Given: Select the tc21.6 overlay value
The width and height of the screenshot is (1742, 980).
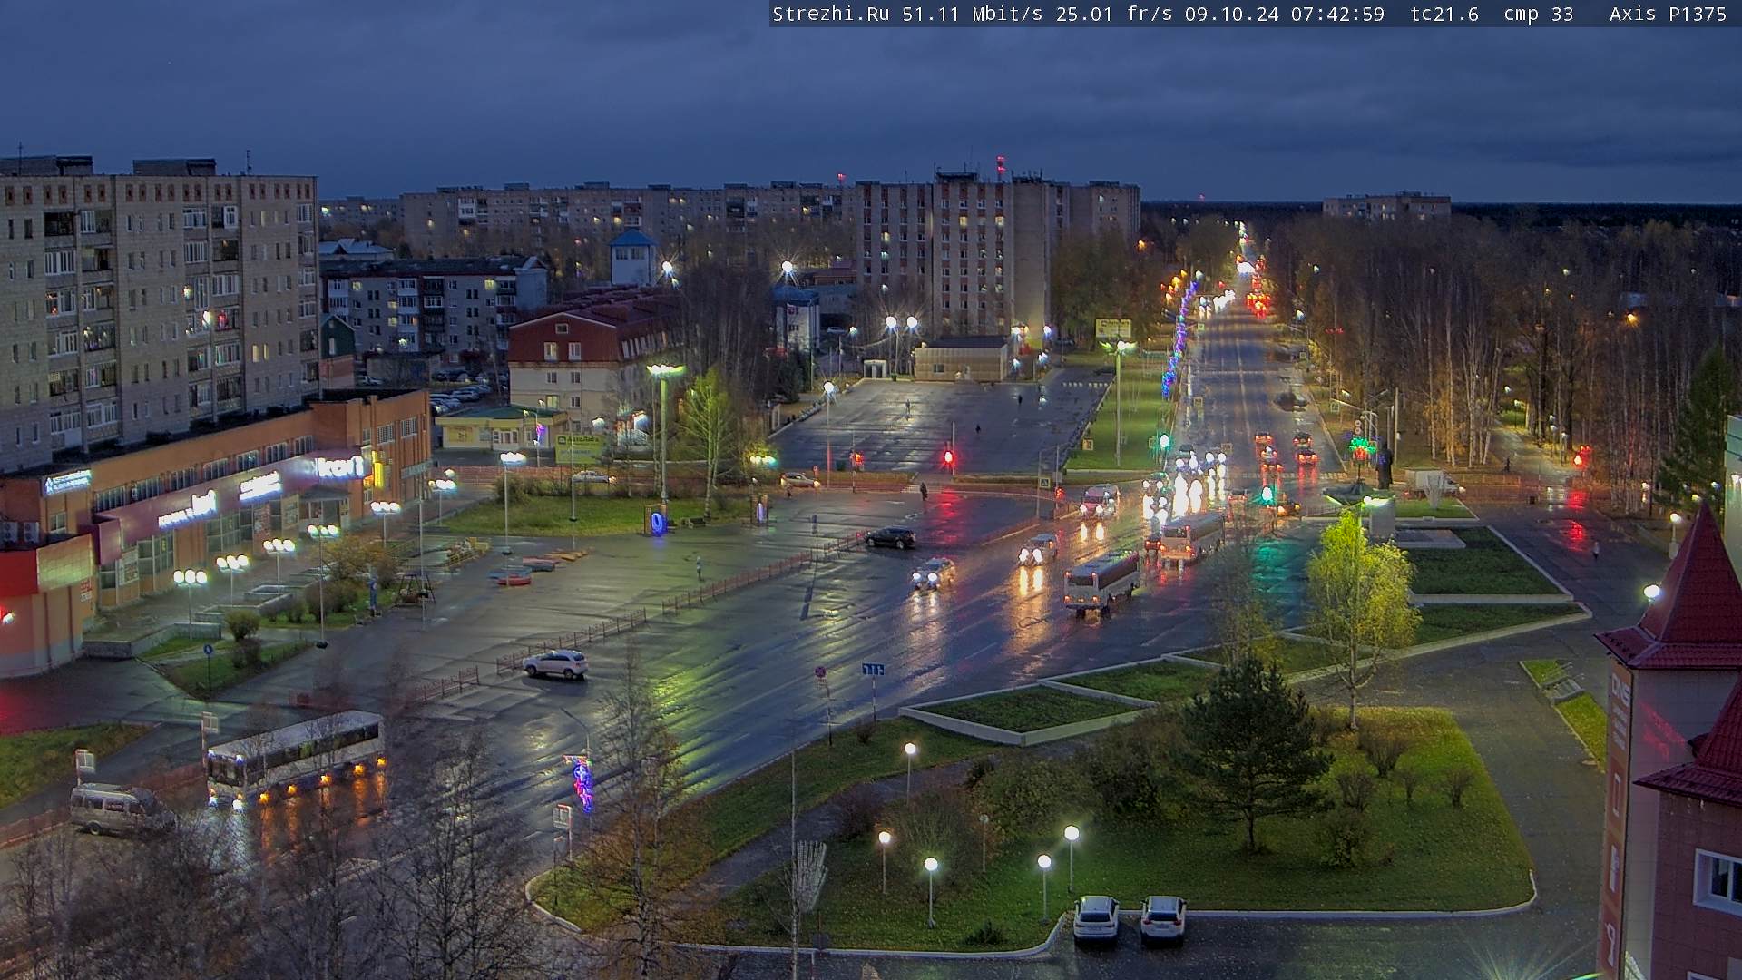Looking at the screenshot, I should (x=1444, y=14).
